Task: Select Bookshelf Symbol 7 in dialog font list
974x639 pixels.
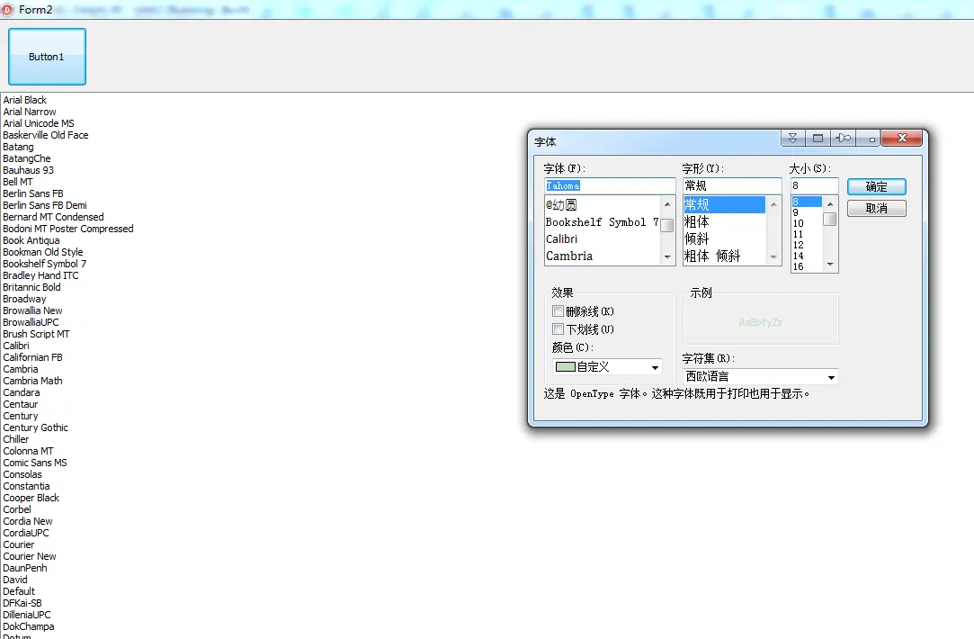Action: pos(602,222)
